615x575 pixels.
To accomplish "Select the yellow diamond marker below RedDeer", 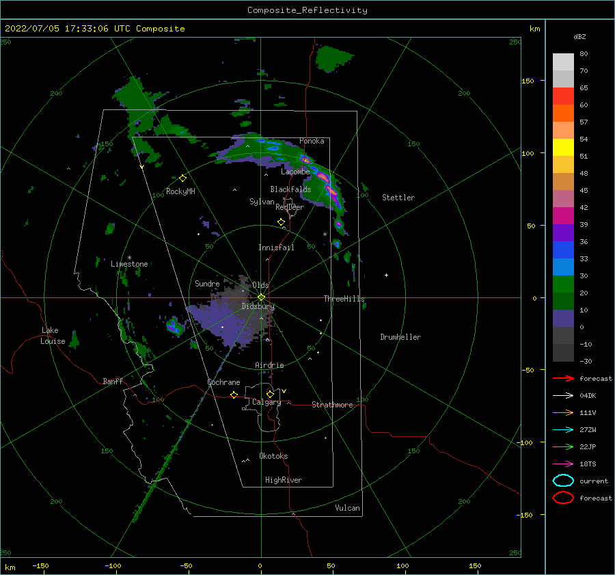I will tap(281, 222).
